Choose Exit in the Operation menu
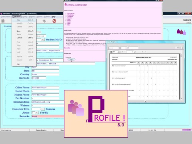The height and width of the screenshot is (144, 192). point(24,64)
